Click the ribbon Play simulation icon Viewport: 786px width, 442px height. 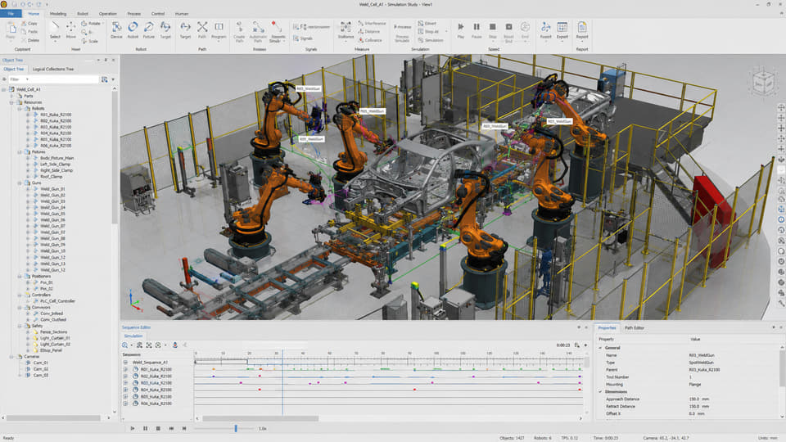pos(461,26)
